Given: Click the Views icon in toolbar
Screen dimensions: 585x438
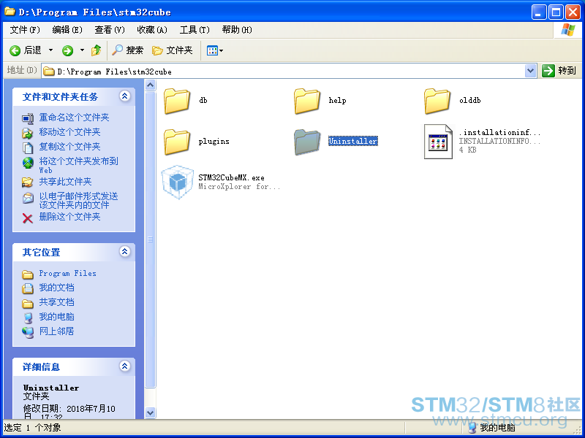Looking at the screenshot, I should 212,50.
